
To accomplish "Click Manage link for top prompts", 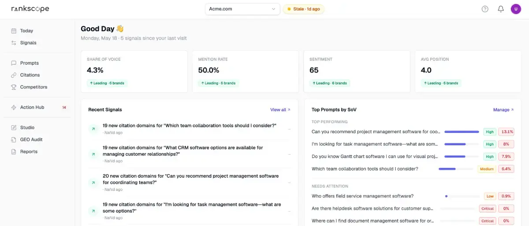I will pyautogui.click(x=503, y=109).
